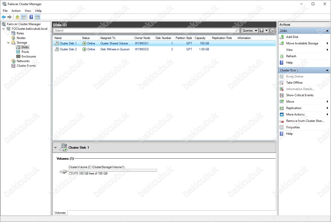
Task: Click the Cluster Disk 1 row disk icon
Action: click(57, 43)
